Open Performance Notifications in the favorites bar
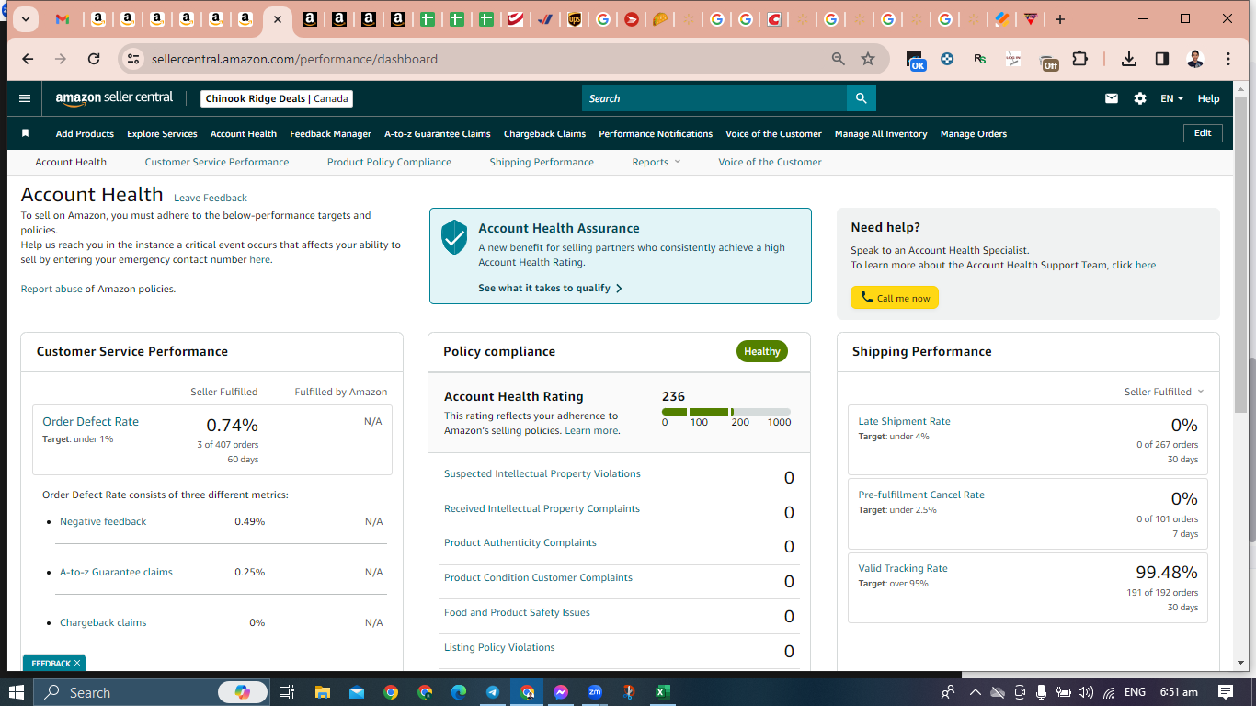The width and height of the screenshot is (1256, 706). (x=656, y=133)
